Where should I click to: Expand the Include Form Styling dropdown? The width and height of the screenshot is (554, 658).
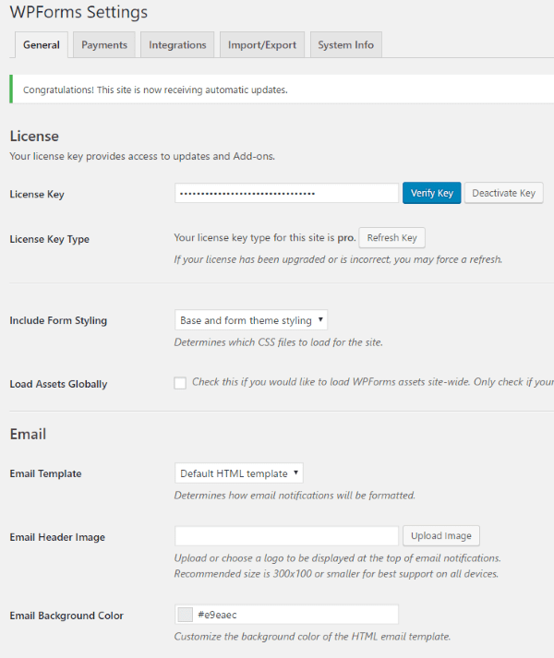(x=251, y=320)
